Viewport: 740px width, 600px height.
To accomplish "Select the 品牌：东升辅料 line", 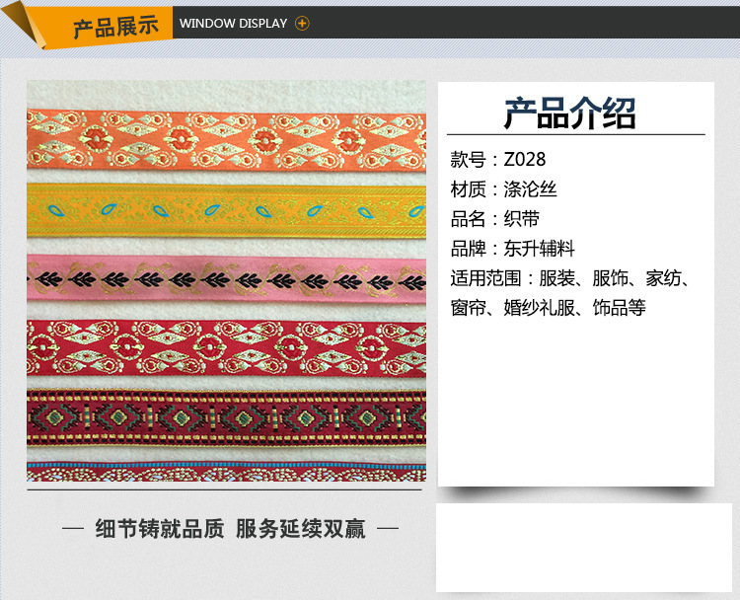I will [512, 249].
